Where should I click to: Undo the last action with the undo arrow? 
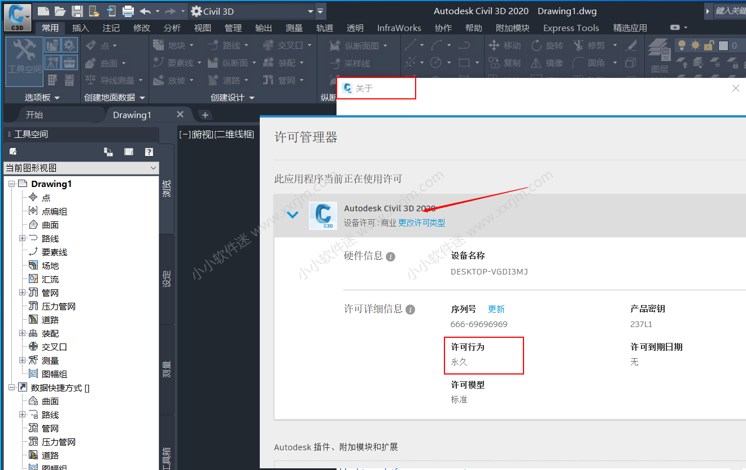point(145,11)
